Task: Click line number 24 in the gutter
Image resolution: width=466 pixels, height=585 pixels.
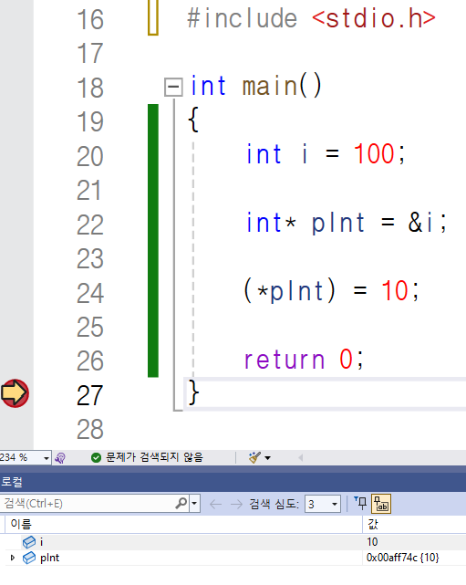Action: (x=90, y=293)
